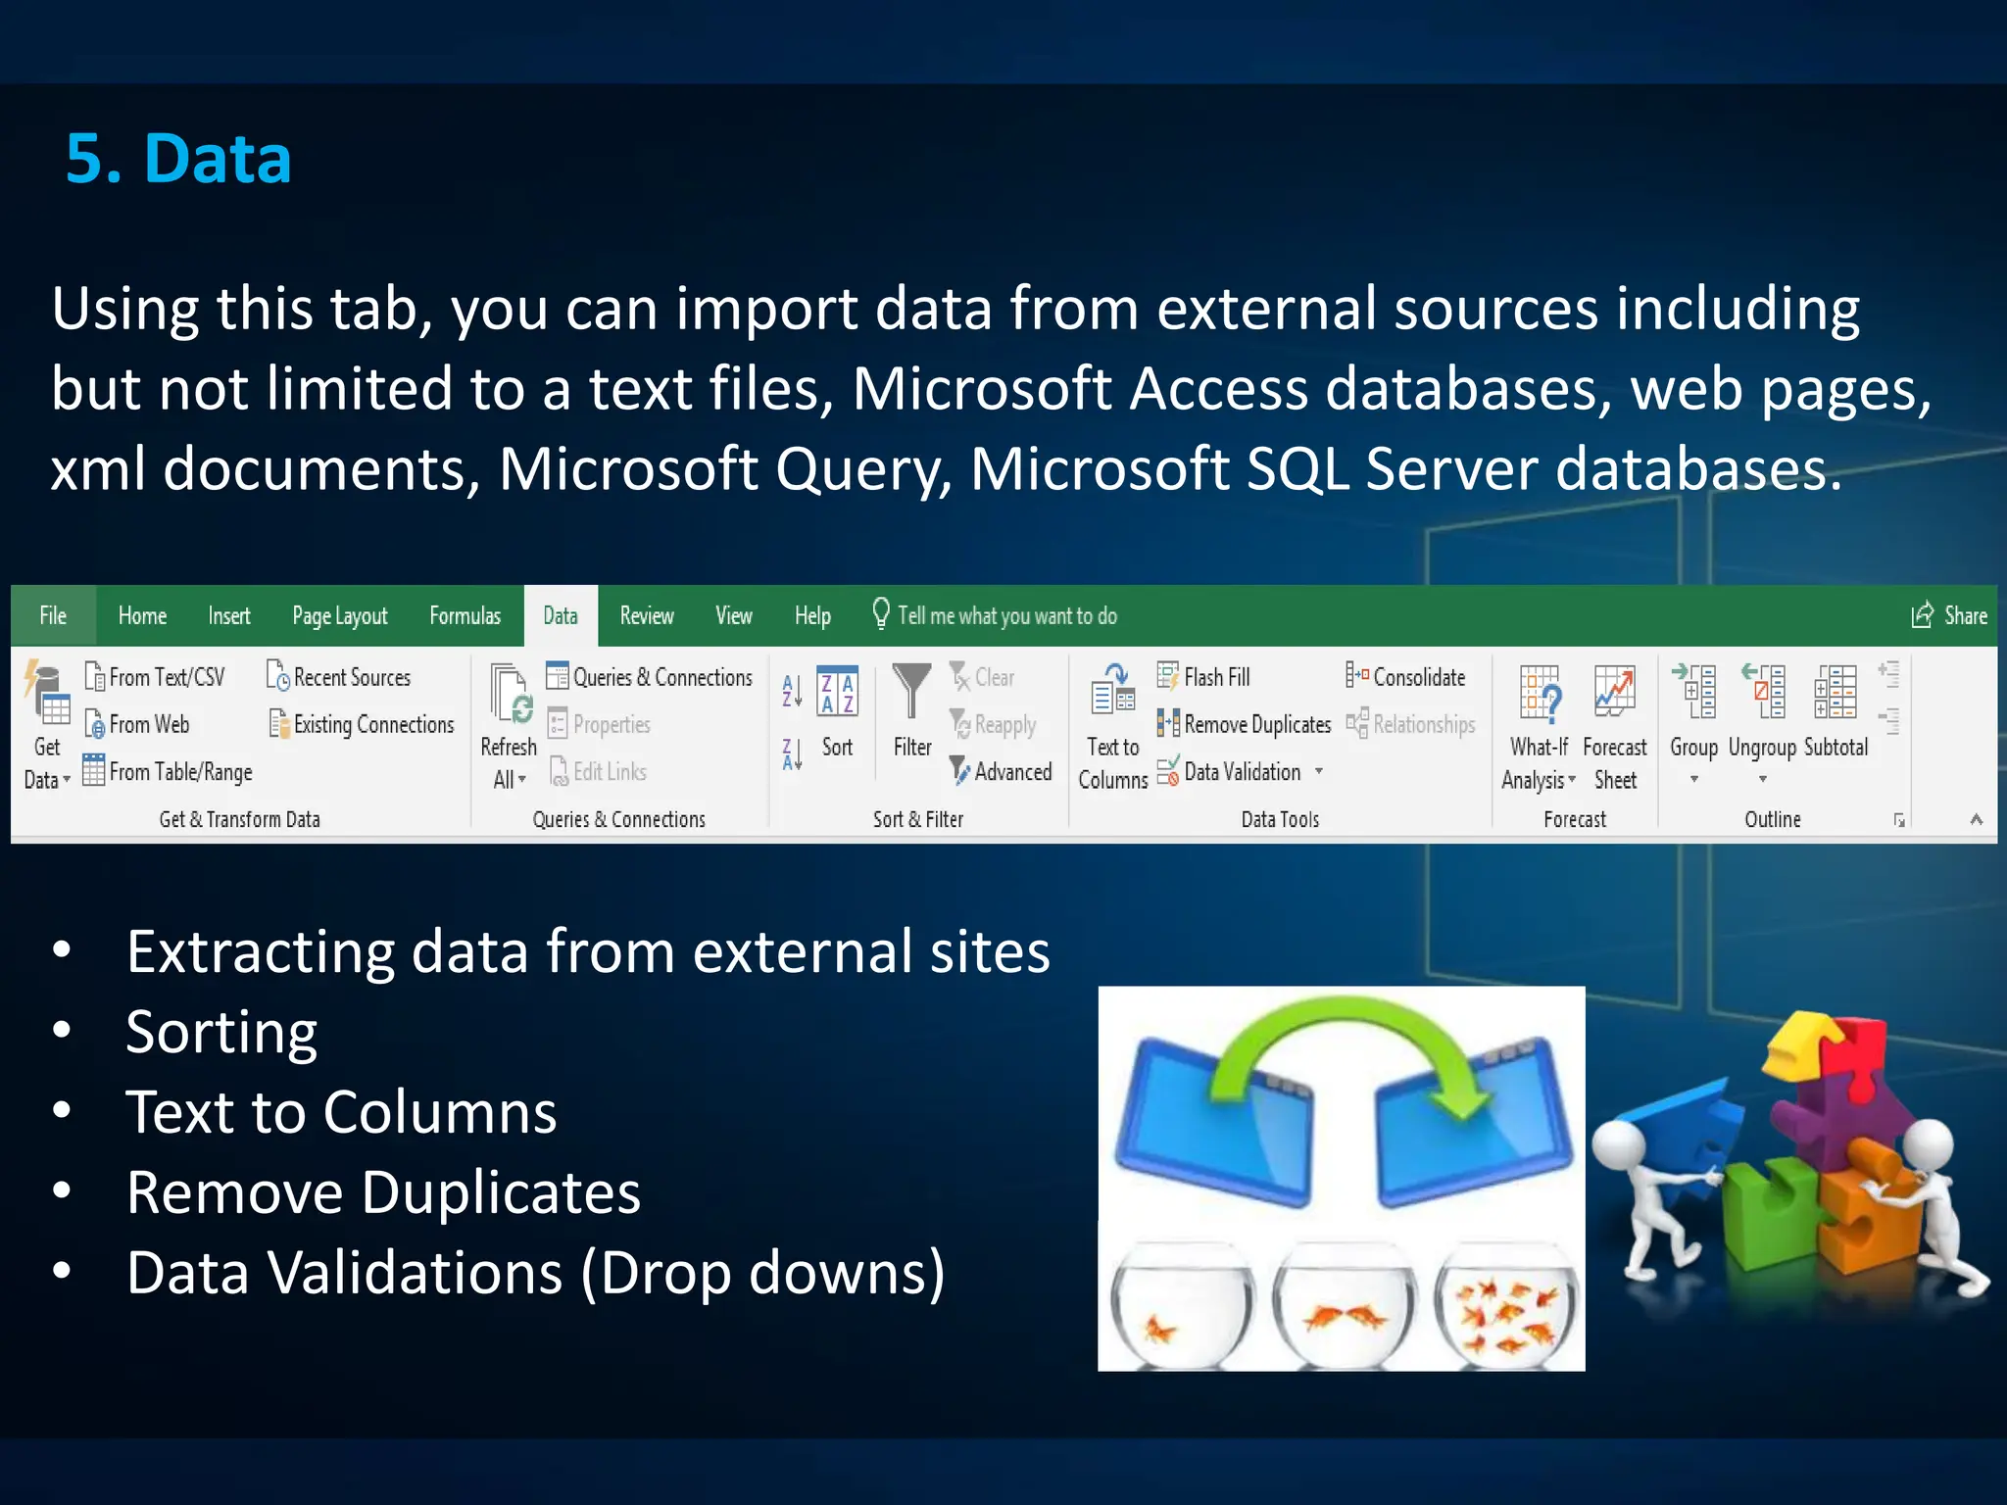Click the From Web icon
This screenshot has height=1505, width=2007.
(x=95, y=724)
